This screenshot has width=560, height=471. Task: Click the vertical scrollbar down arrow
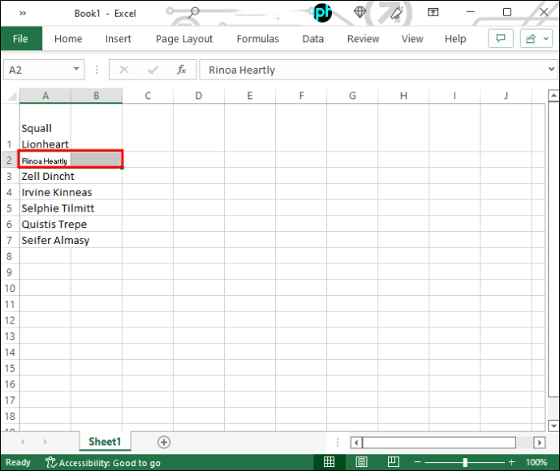click(x=554, y=426)
